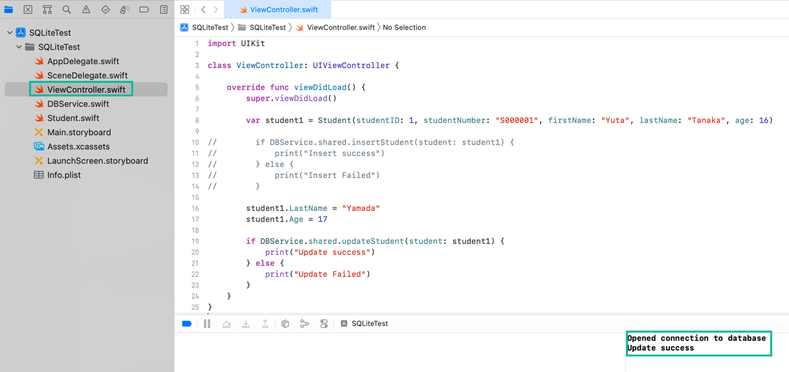Open the Test navigator diamond icon
The height and width of the screenshot is (372, 789).
[105, 10]
